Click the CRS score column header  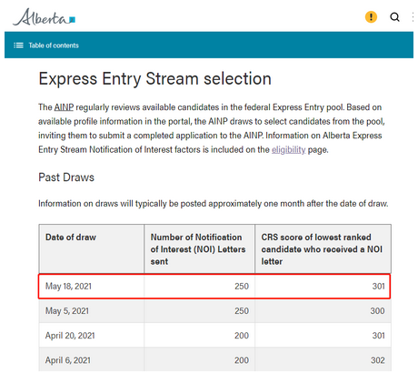coord(323,249)
